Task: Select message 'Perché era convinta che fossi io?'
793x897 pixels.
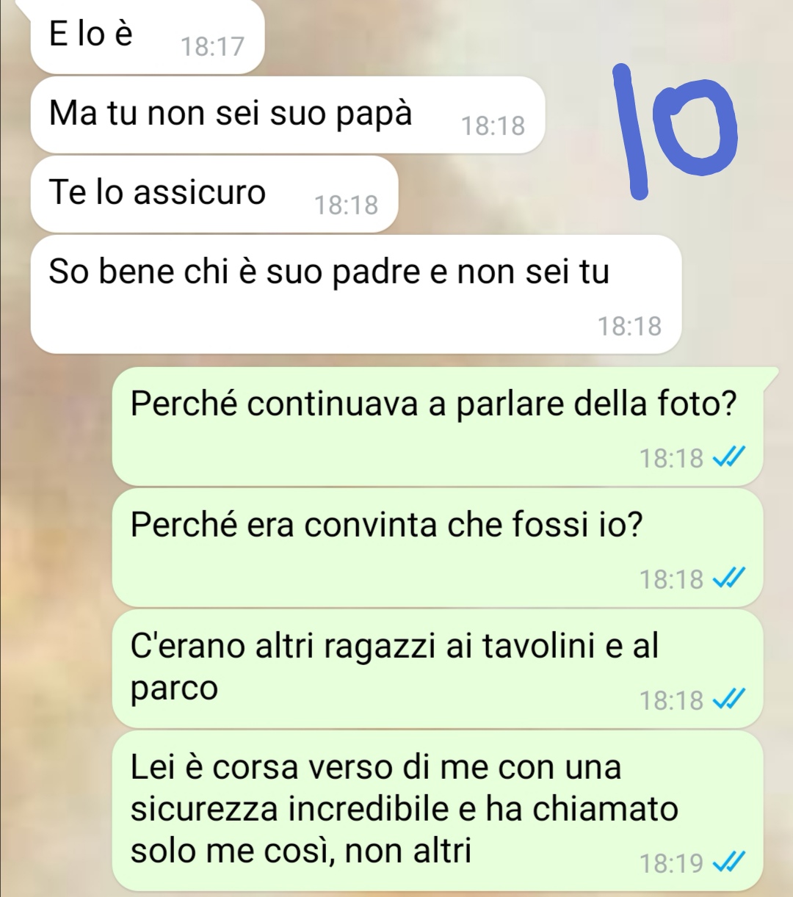Action: (438, 548)
